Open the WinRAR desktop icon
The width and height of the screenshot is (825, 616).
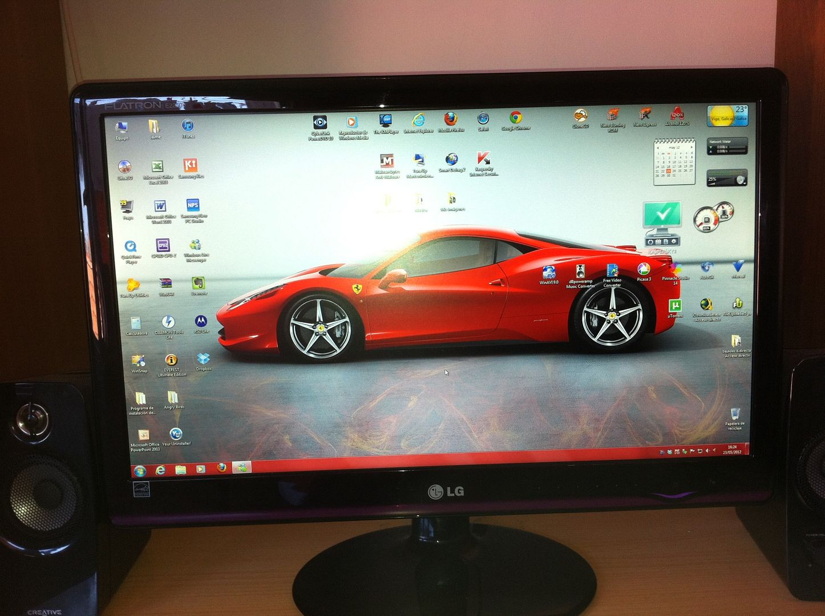(x=166, y=284)
